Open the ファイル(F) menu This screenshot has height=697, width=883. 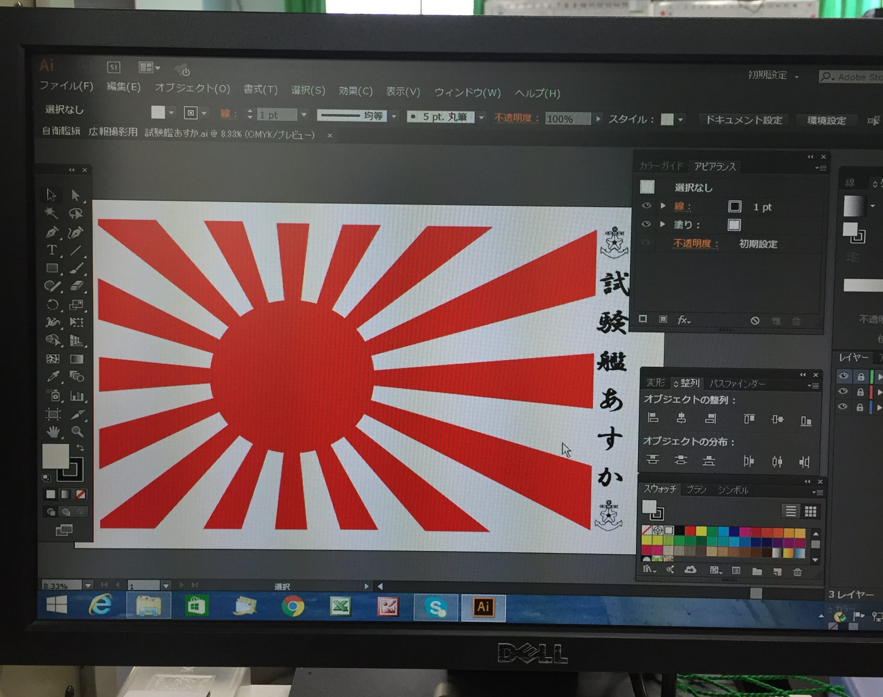pos(66,86)
